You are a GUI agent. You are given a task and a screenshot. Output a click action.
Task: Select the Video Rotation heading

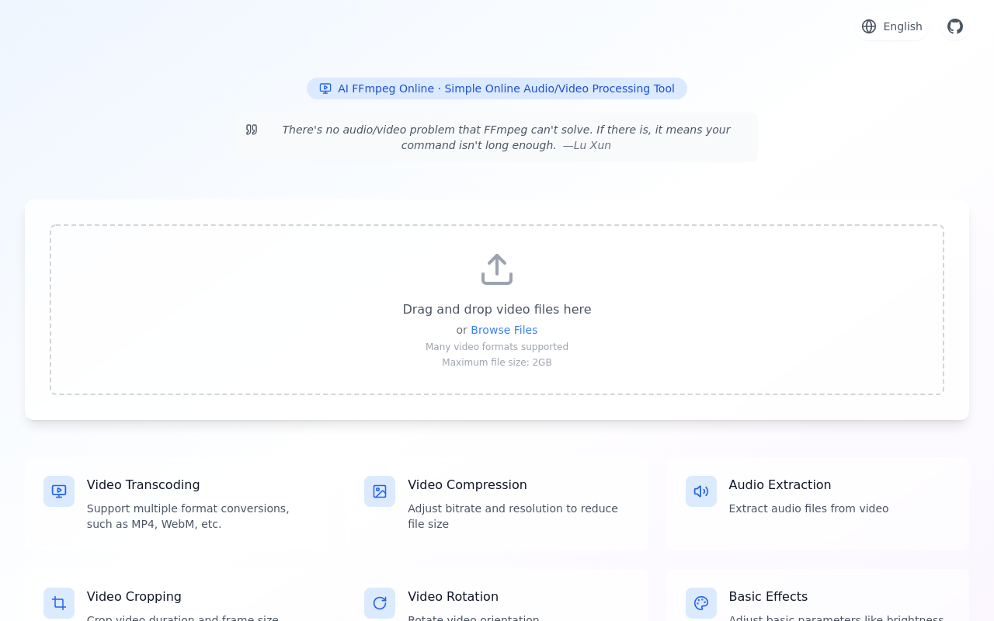tap(453, 597)
